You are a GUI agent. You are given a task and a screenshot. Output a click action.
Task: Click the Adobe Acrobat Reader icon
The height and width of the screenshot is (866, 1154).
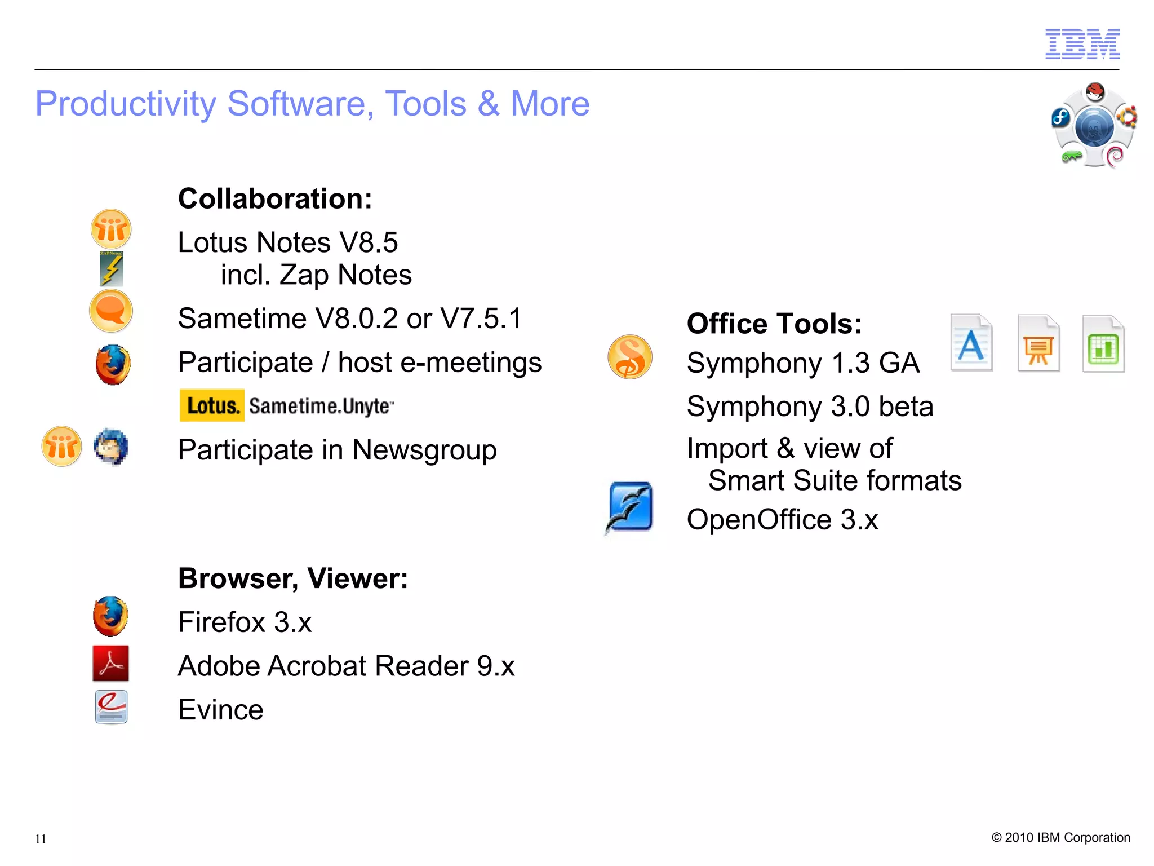(110, 664)
